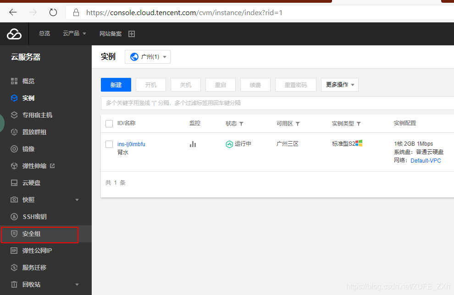The width and height of the screenshot is (454, 295).
Task: Click the browser back arrow
Action: pyautogui.click(x=13, y=12)
